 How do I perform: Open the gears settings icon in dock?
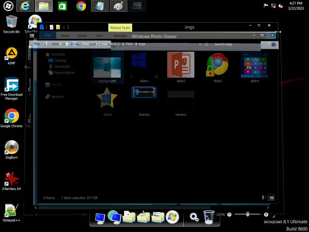click(194, 217)
